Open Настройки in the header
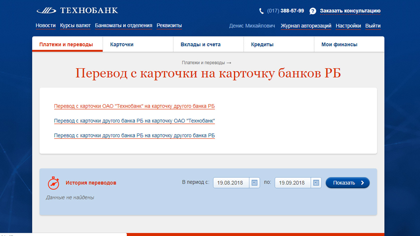Image resolution: width=420 pixels, height=236 pixels. pos(348,26)
